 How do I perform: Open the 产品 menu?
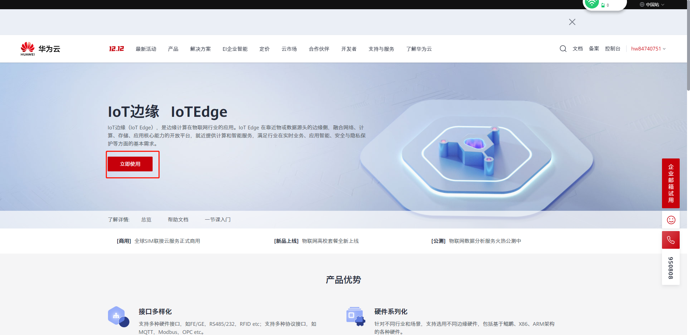173,49
